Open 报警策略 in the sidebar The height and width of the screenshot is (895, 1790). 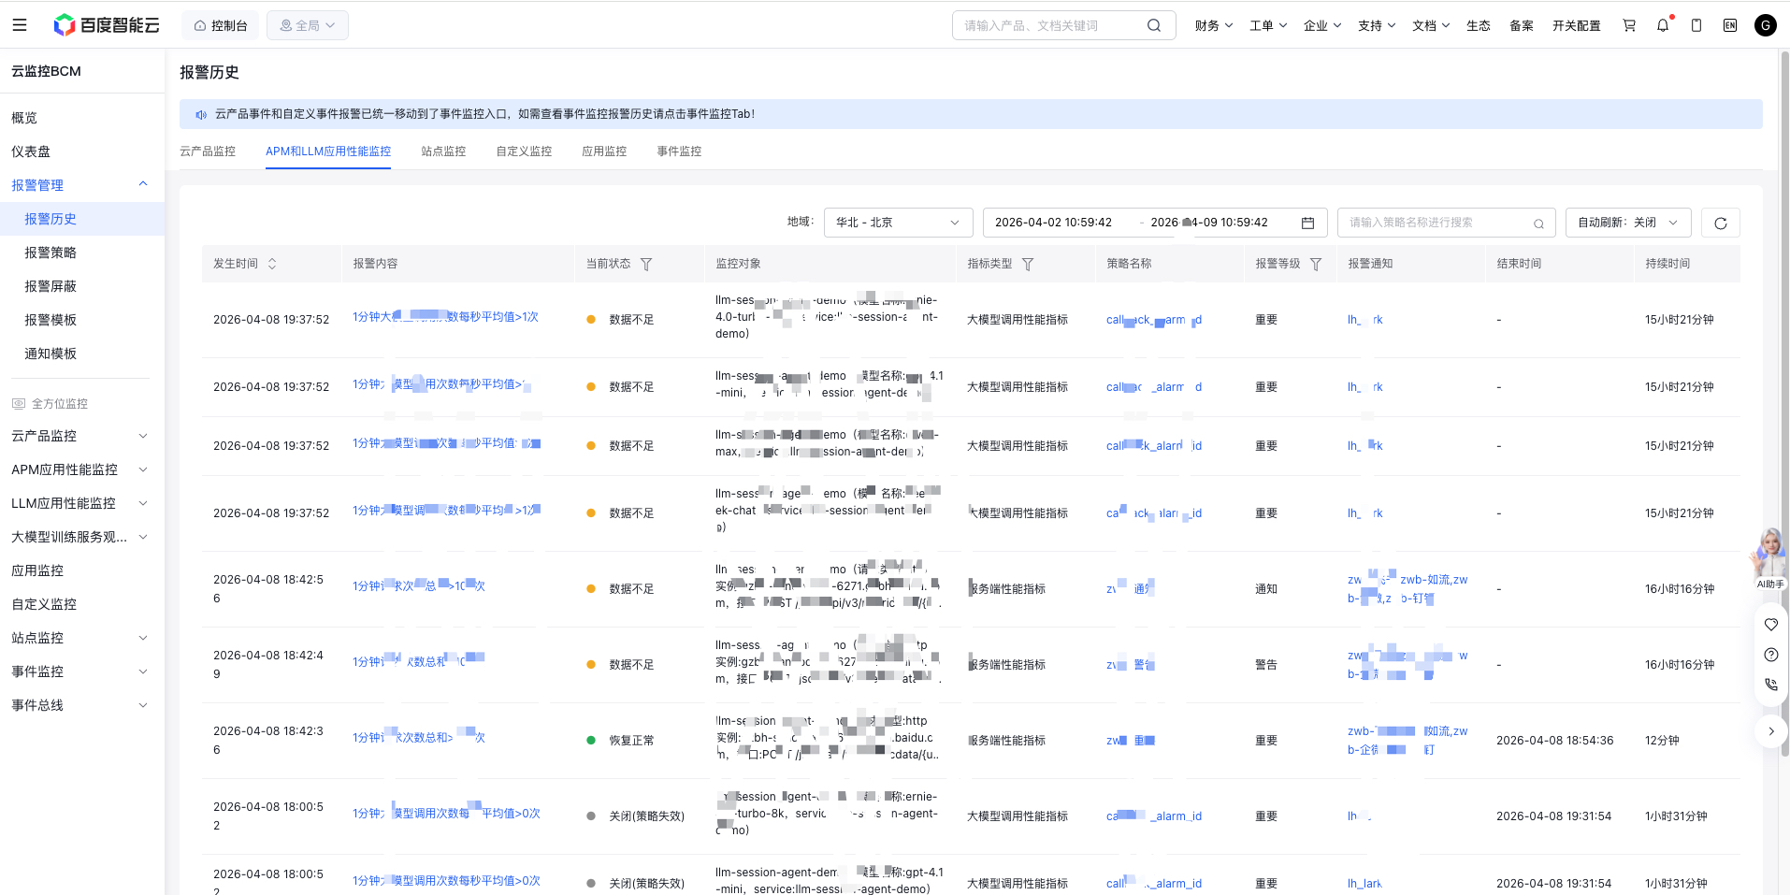coord(51,253)
